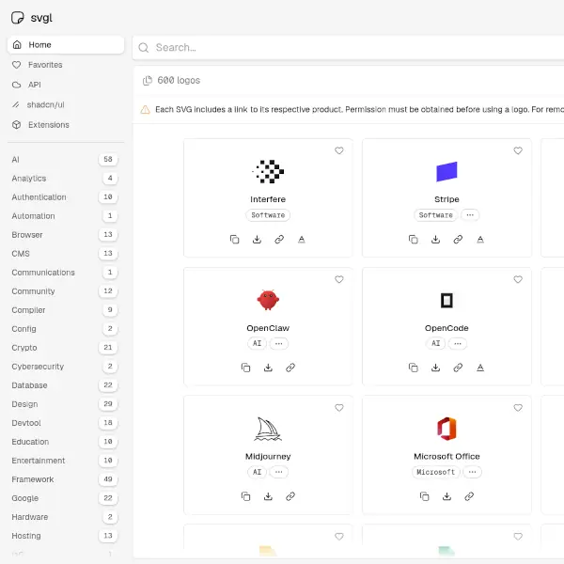Open the Interfere product link icon

(279, 239)
